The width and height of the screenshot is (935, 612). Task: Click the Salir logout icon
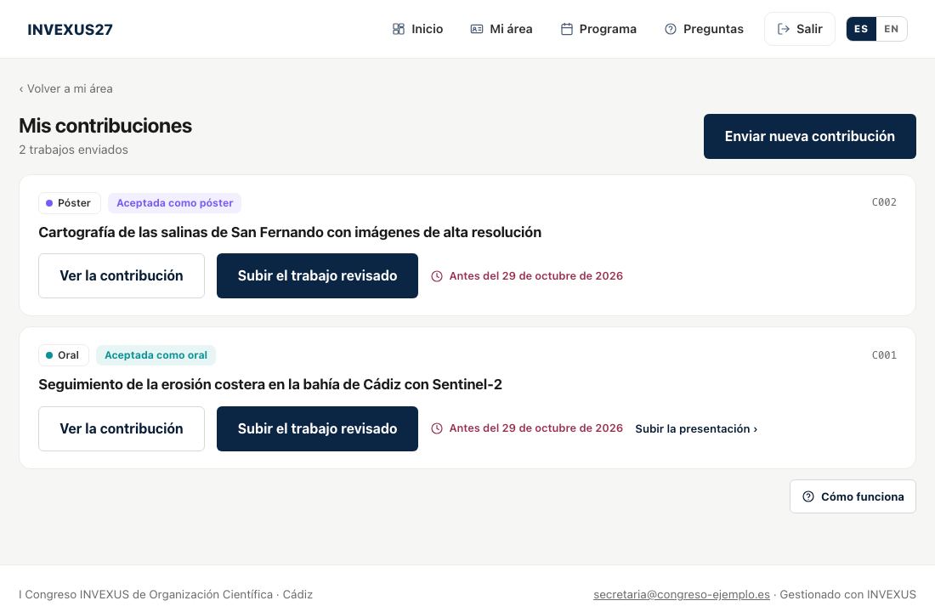(x=784, y=29)
